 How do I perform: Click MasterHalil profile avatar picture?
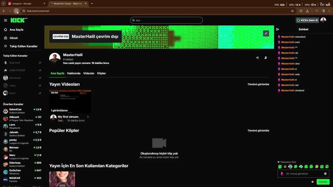click(x=55, y=58)
